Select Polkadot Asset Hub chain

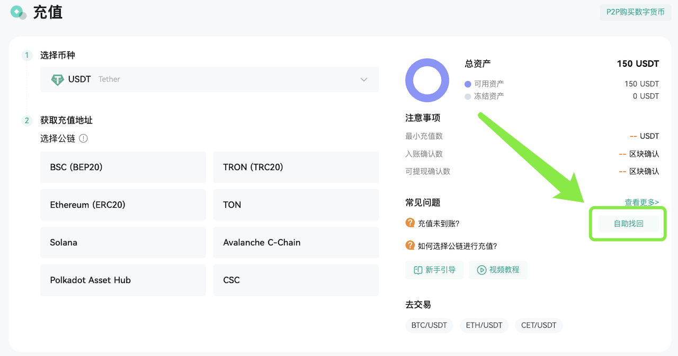123,280
